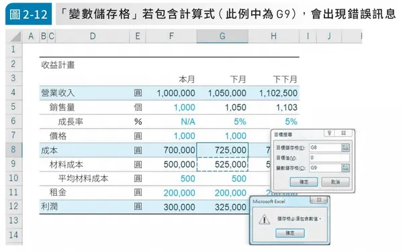403x252 pixels.
Task: Select column header B
Action: point(44,36)
